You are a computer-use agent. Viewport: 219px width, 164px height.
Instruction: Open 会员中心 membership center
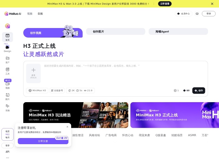point(183,14)
